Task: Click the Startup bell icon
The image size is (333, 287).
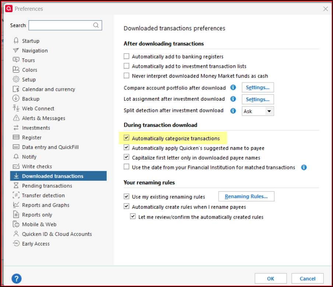Action: (x=16, y=40)
